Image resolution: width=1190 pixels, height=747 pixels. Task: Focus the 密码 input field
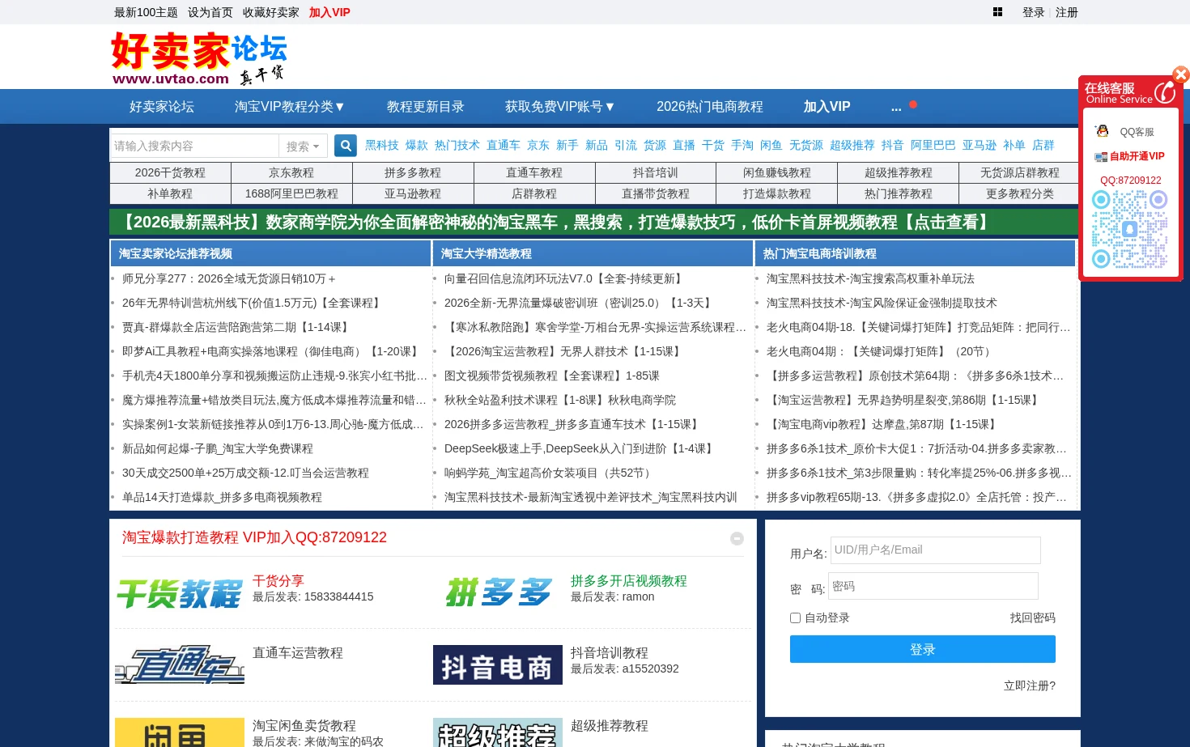(x=933, y=586)
